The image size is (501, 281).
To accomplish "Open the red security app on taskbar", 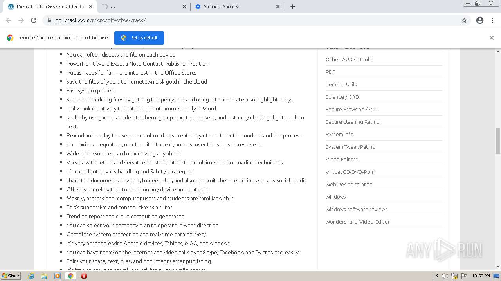I will (84, 276).
